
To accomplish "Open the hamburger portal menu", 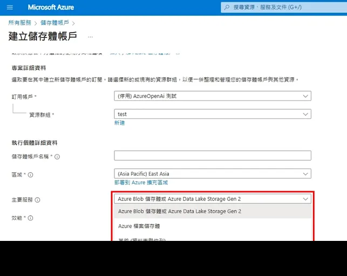I will (x=10, y=8).
